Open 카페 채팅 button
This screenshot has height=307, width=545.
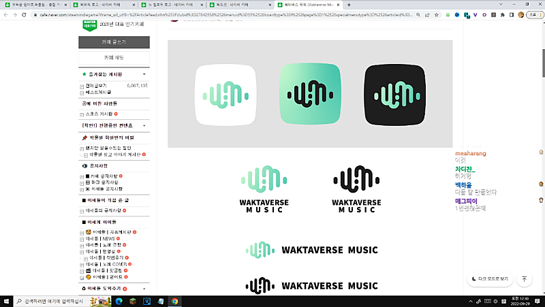[x=114, y=58]
